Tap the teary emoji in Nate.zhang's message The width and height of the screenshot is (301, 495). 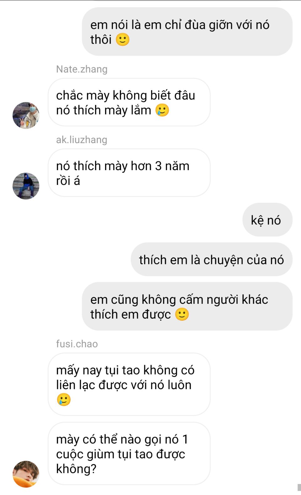click(x=162, y=110)
